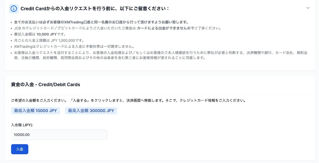The width and height of the screenshot is (319, 163).
Task: Select the blue info symbol next to header
Action: tap(13, 8)
